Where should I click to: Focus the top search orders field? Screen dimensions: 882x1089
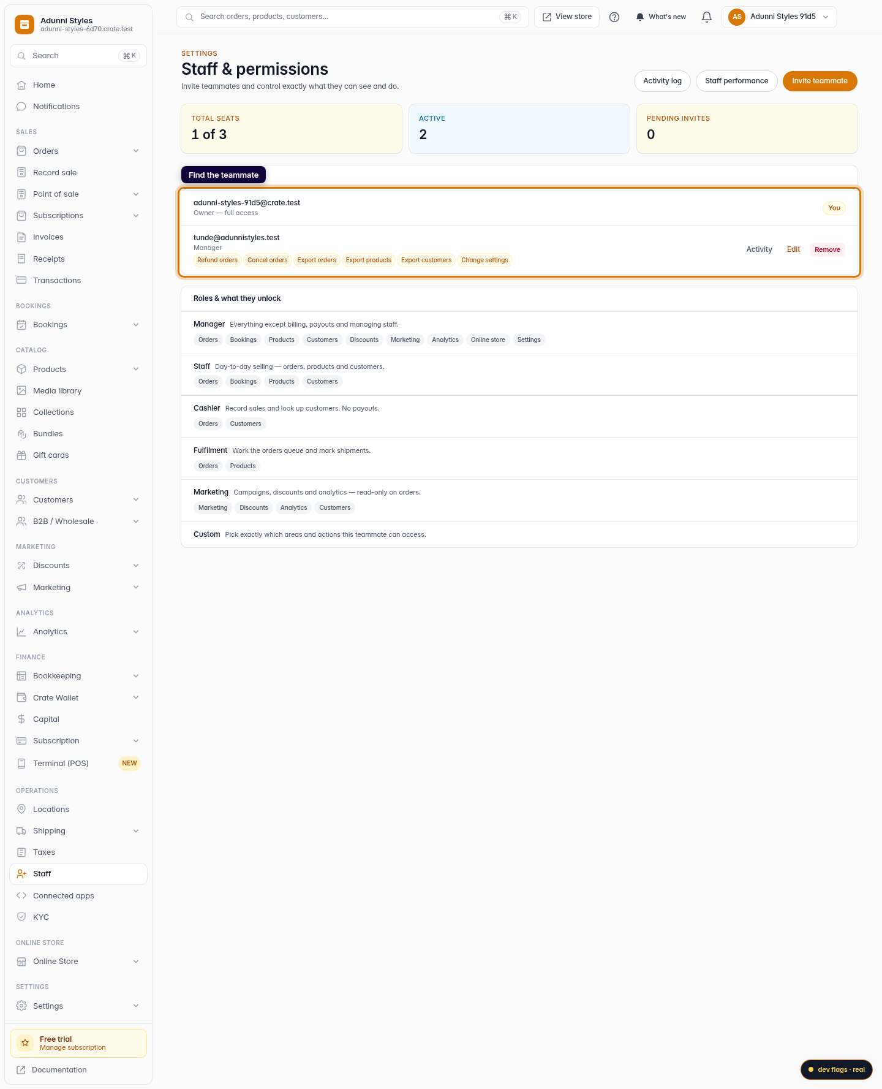point(352,17)
